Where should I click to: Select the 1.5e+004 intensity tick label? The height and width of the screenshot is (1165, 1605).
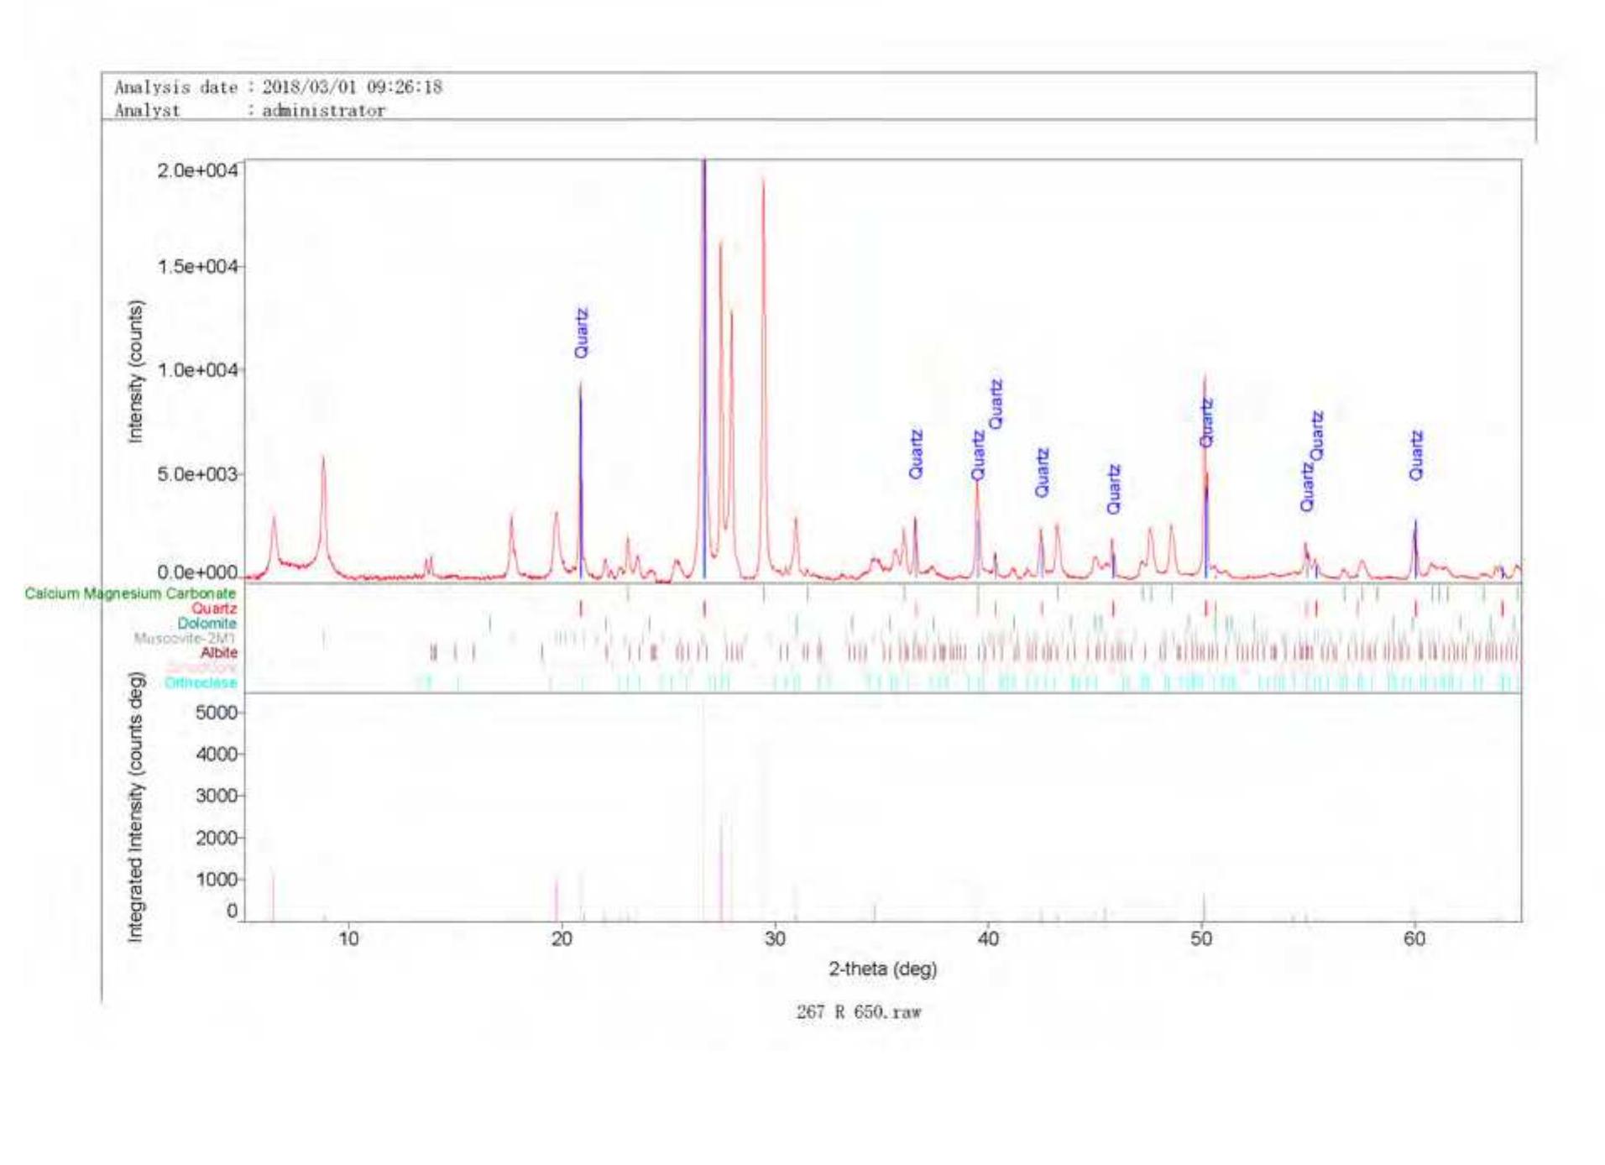[197, 267]
